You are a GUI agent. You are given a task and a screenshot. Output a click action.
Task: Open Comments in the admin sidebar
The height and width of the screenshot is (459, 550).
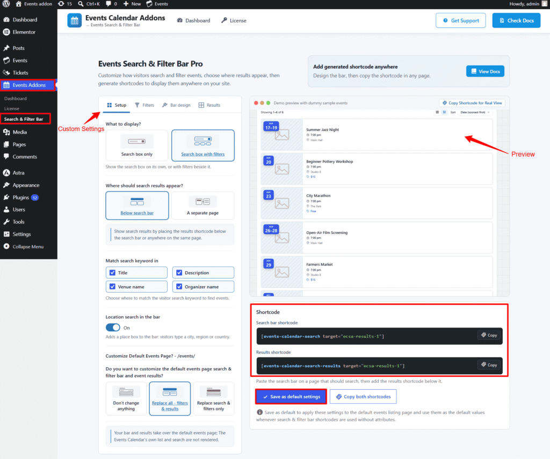pos(25,157)
